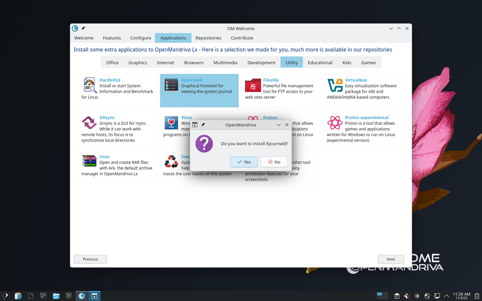482x301 pixels.
Task: Open the virtual desktop pager
Action: click(x=382, y=296)
